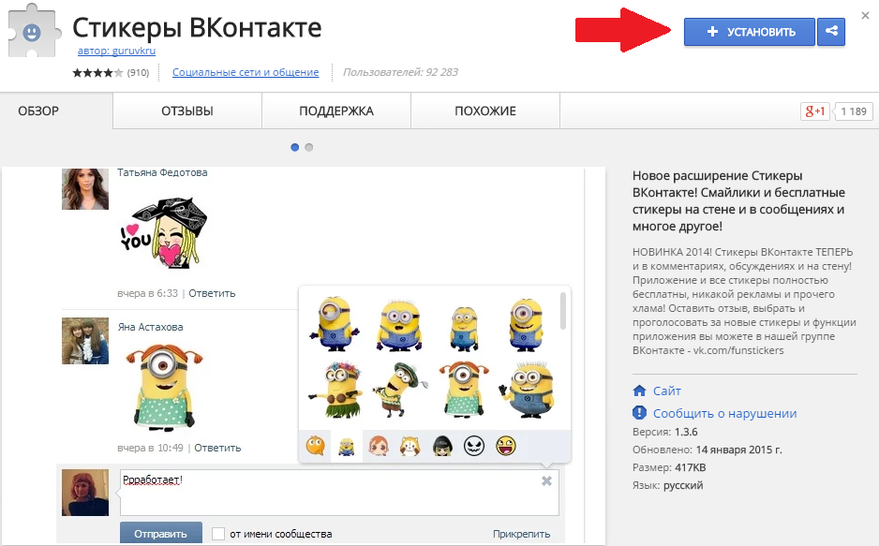
Task: Pick the pigtails minion in green dress
Action: click(463, 390)
